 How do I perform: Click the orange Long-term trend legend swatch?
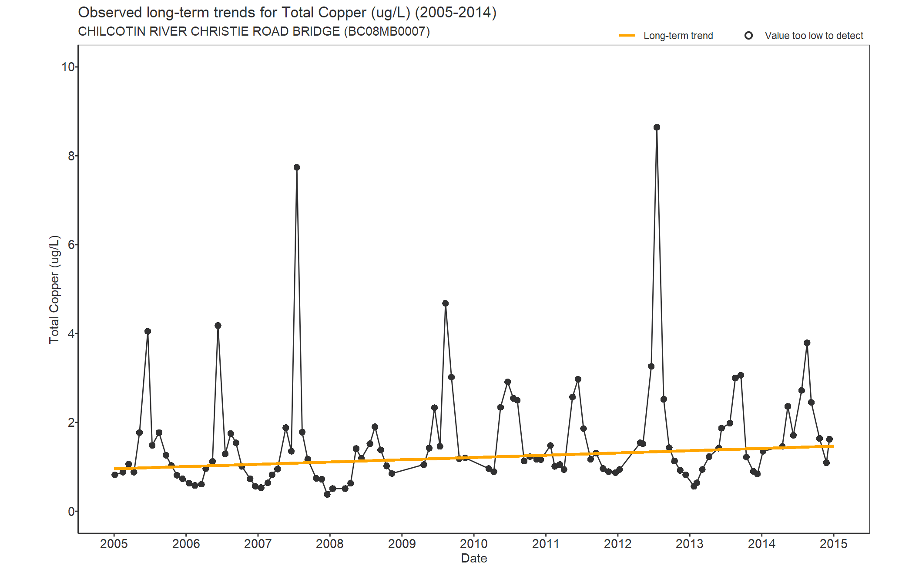point(627,36)
